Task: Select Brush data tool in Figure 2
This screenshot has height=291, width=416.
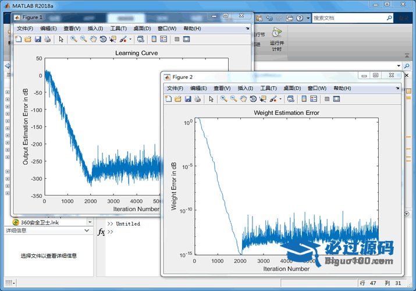Action: (x=273, y=99)
